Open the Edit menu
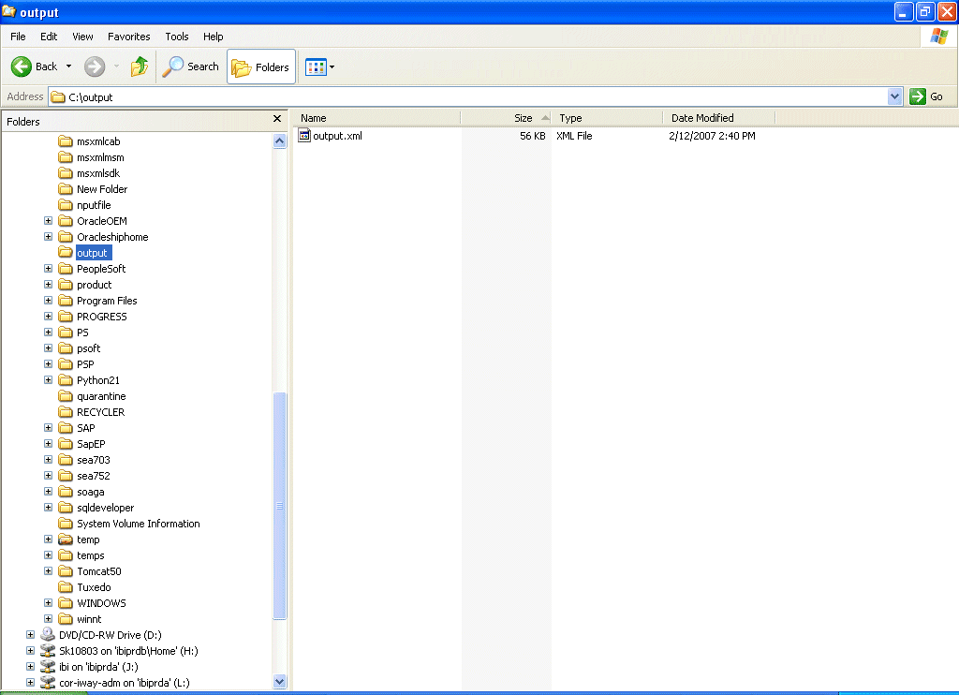The width and height of the screenshot is (959, 695). point(49,37)
